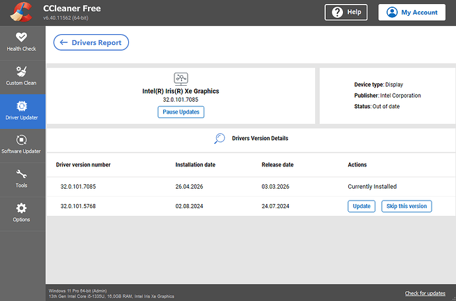456x301 pixels.
Task: Open Help
Action: pyautogui.click(x=346, y=12)
